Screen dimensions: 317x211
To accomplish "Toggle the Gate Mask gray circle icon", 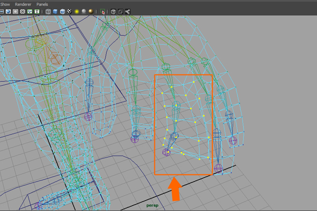I will [15, 12].
